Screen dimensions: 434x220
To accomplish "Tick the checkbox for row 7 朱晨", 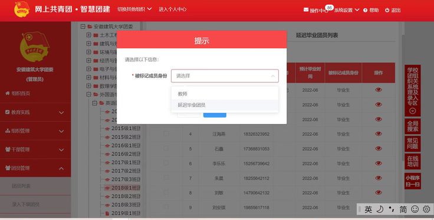I will pyautogui.click(x=166, y=178).
